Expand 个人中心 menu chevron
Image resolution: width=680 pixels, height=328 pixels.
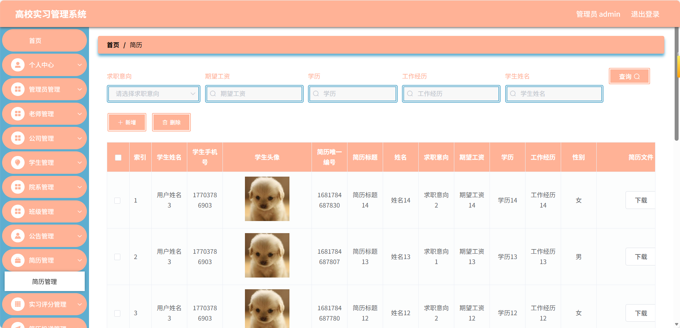click(80, 65)
